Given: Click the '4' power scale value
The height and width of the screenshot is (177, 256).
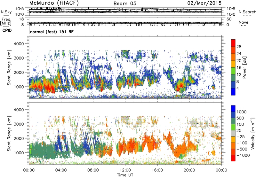Looking at the screenshot, I should 237,88.
